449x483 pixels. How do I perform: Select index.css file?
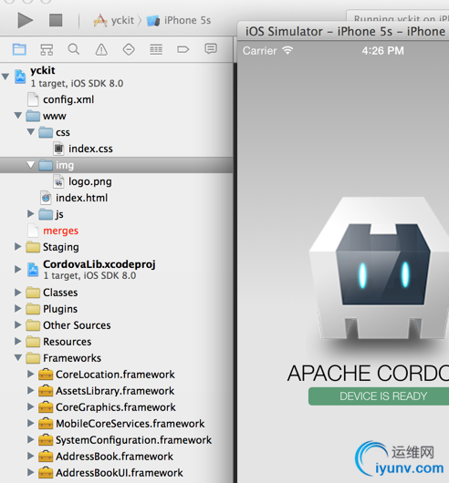[90, 149]
